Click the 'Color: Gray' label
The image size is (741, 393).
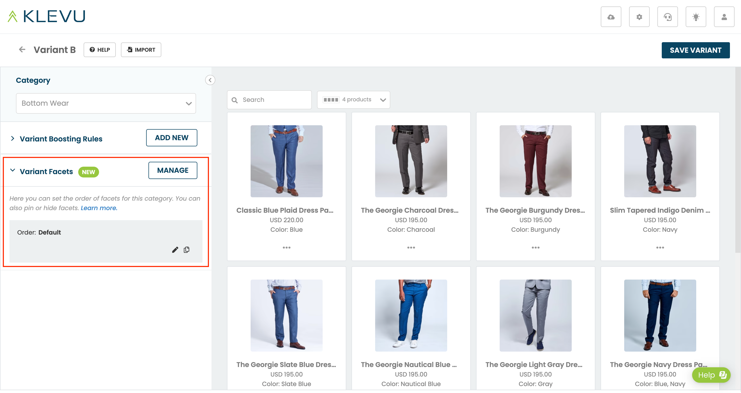(x=536, y=384)
